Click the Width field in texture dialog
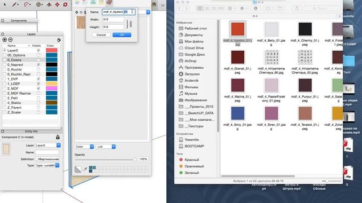Viewport: 362px width, 203px height. click(113, 20)
